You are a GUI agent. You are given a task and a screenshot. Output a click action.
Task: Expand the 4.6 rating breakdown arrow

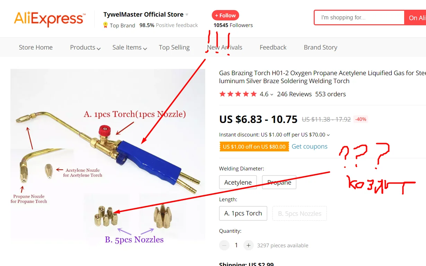[272, 95]
